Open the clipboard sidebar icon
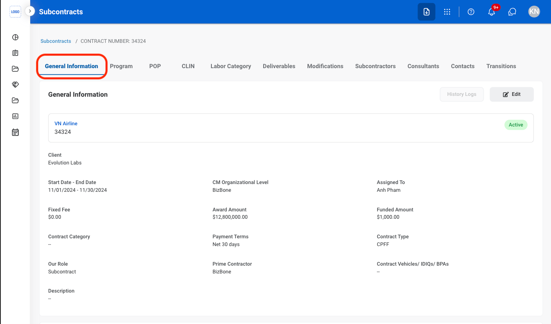 click(15, 53)
